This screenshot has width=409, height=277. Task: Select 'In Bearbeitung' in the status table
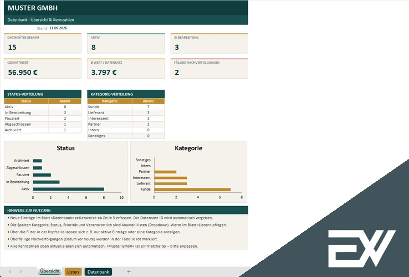point(26,112)
